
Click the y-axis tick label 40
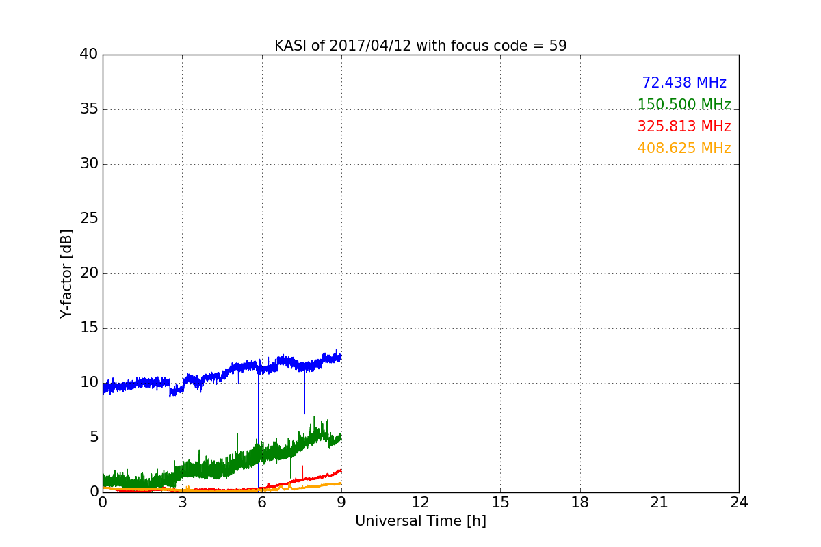click(x=89, y=55)
